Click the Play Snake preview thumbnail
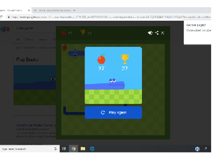 click(x=35, y=85)
